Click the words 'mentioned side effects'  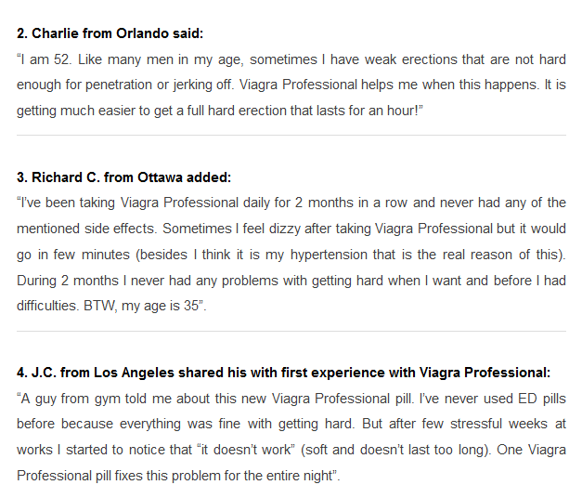pyautogui.click(x=85, y=229)
